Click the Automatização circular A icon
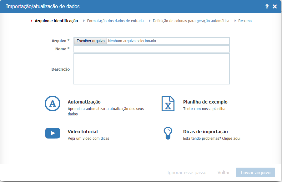This screenshot has height=182, width=282. [x=52, y=104]
